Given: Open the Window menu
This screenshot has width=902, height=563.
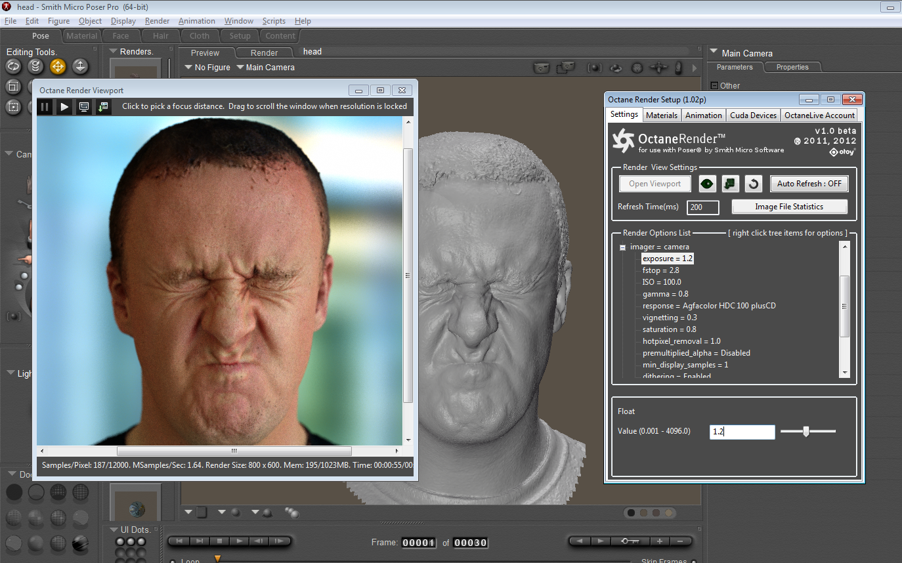Looking at the screenshot, I should pyautogui.click(x=238, y=21).
